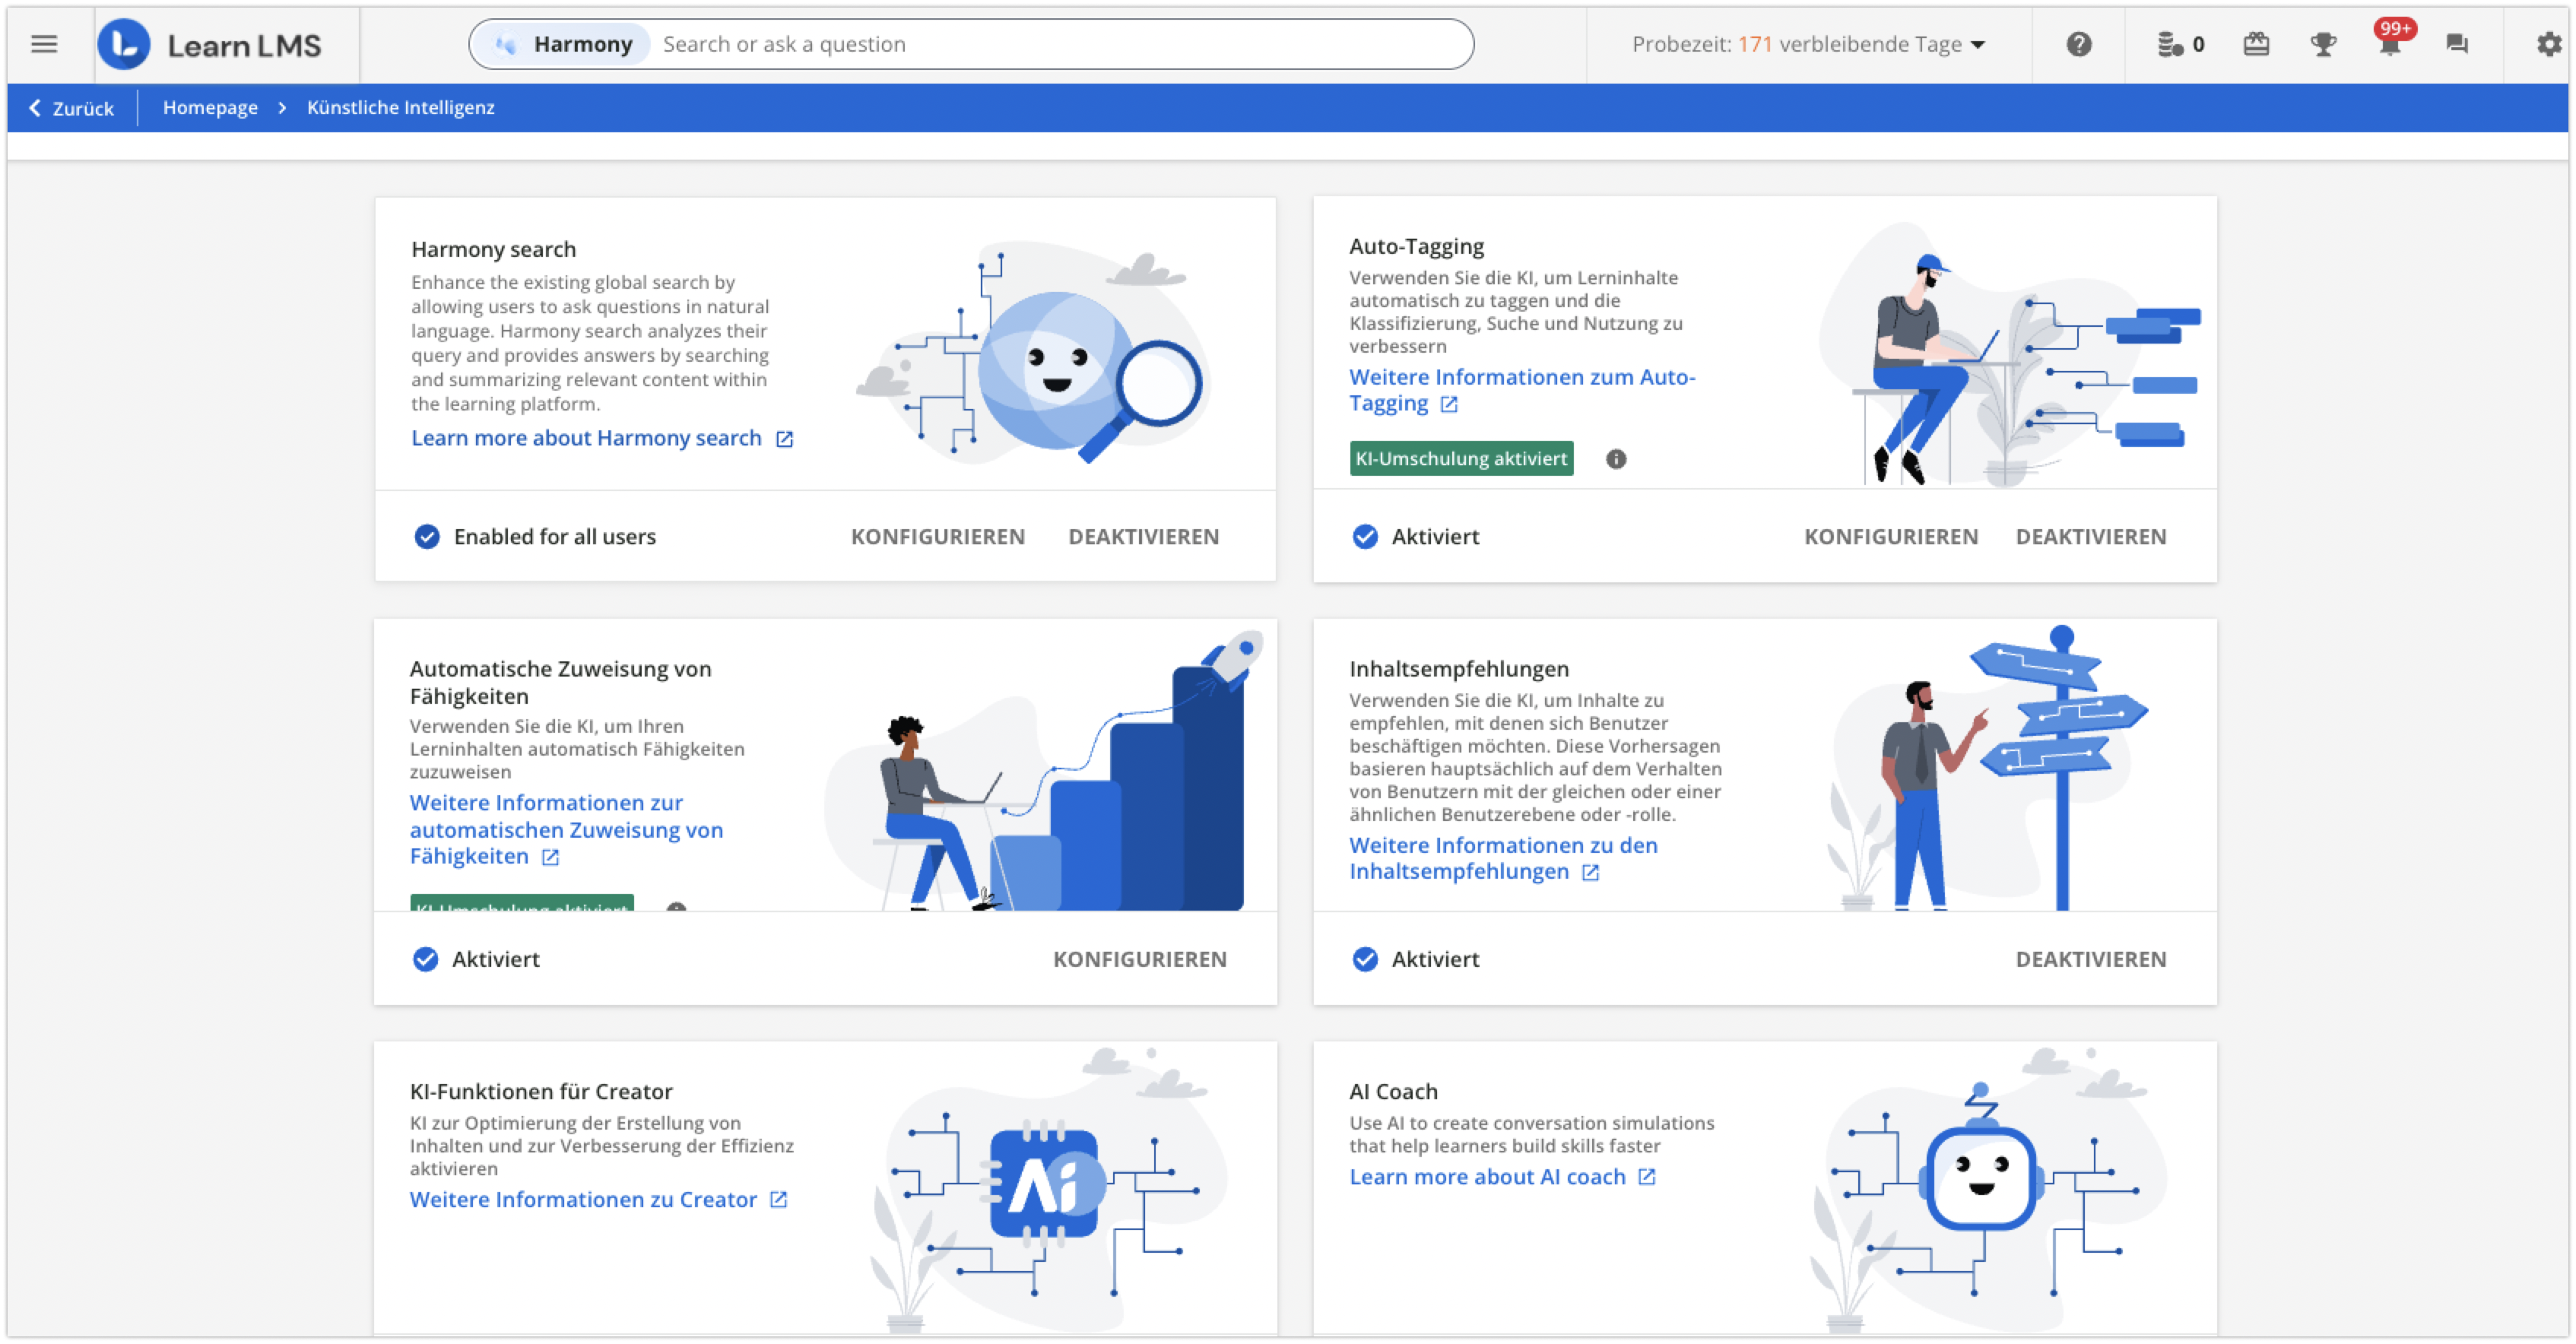Open the trophy gamification icon

pos(2322,44)
